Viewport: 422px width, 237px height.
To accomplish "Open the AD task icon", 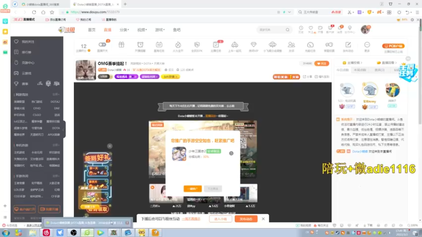I will [x=159, y=45].
